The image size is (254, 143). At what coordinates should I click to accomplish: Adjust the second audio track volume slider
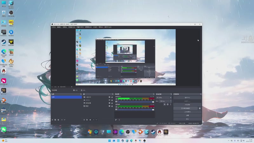click(x=136, y=110)
